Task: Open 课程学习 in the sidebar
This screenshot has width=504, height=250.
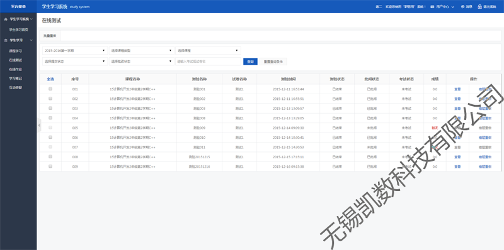Action: coord(15,51)
